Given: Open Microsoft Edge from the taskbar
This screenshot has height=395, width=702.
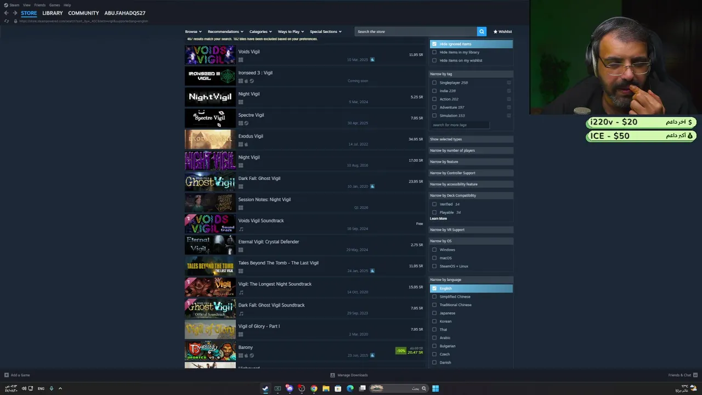Looking at the screenshot, I should (x=350, y=388).
